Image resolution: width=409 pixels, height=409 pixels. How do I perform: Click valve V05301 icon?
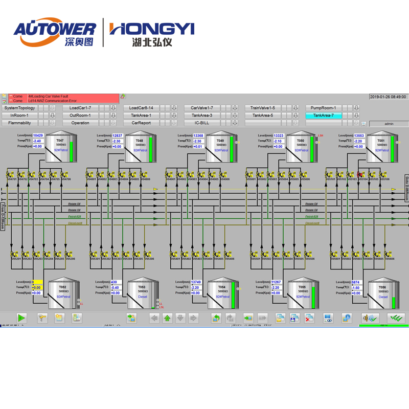click(94, 254)
